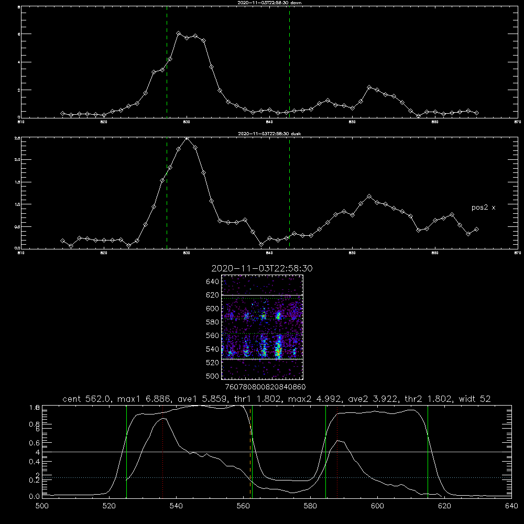The height and width of the screenshot is (524, 524).
Task: Click bottom plot x-axis label 500
Action: pos(42,506)
